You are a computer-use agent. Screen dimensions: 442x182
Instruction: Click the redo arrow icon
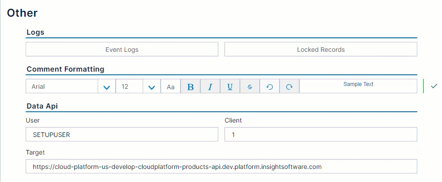tap(289, 86)
